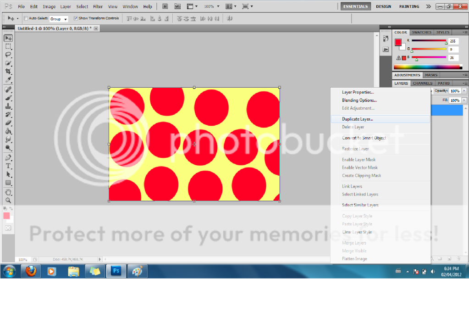469x312 pixels.
Task: Select the Crop tool
Action: [8, 72]
